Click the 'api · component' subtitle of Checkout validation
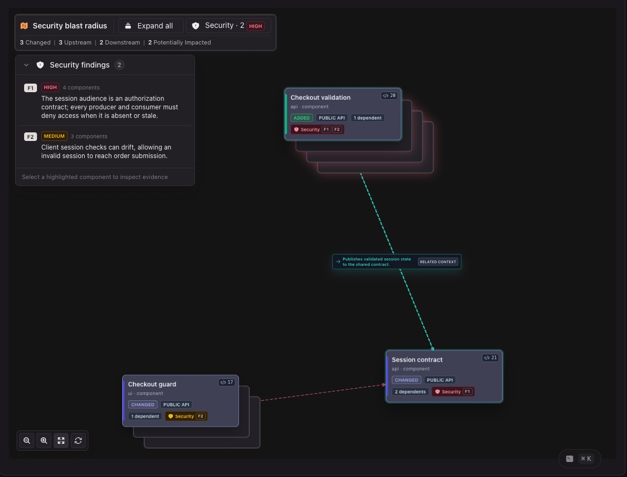The height and width of the screenshot is (477, 627). click(310, 107)
